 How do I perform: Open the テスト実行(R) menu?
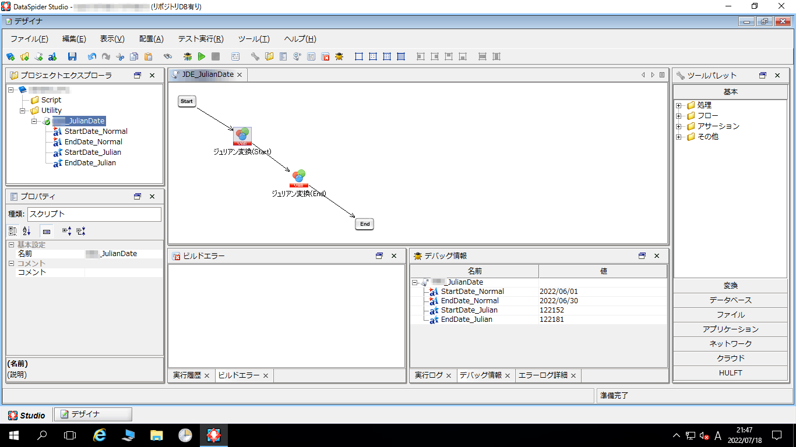(x=200, y=39)
